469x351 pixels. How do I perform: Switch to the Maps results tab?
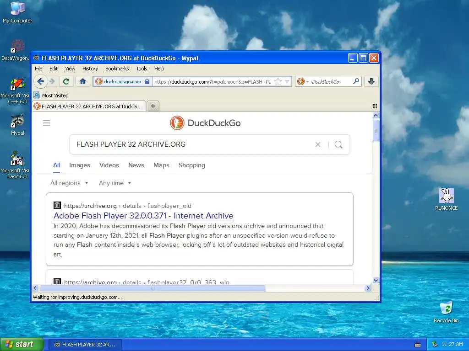pyautogui.click(x=161, y=165)
